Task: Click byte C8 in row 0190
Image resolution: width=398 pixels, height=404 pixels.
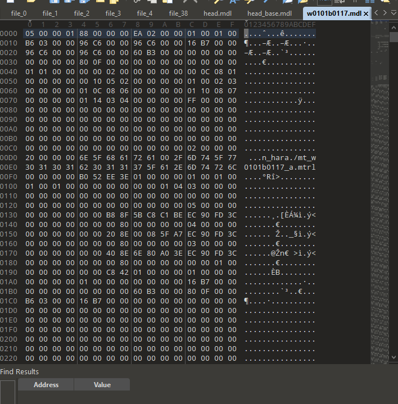Action: click(x=111, y=273)
